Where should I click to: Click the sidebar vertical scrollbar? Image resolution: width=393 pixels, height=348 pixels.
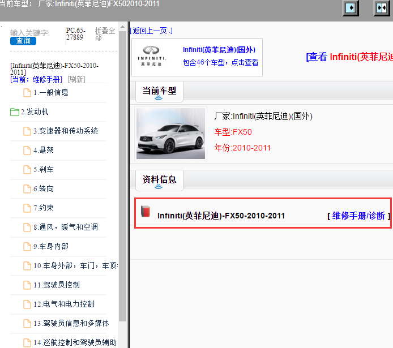(122, 175)
